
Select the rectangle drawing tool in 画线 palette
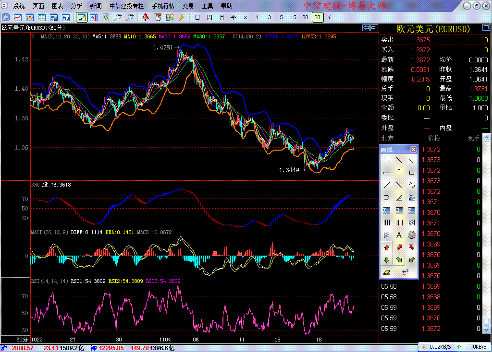point(412,172)
